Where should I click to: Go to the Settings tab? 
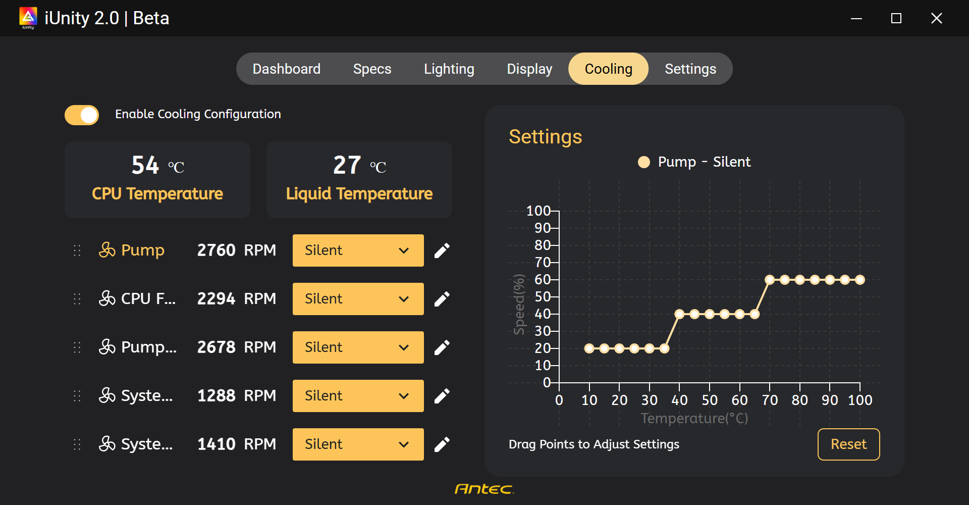[690, 69]
